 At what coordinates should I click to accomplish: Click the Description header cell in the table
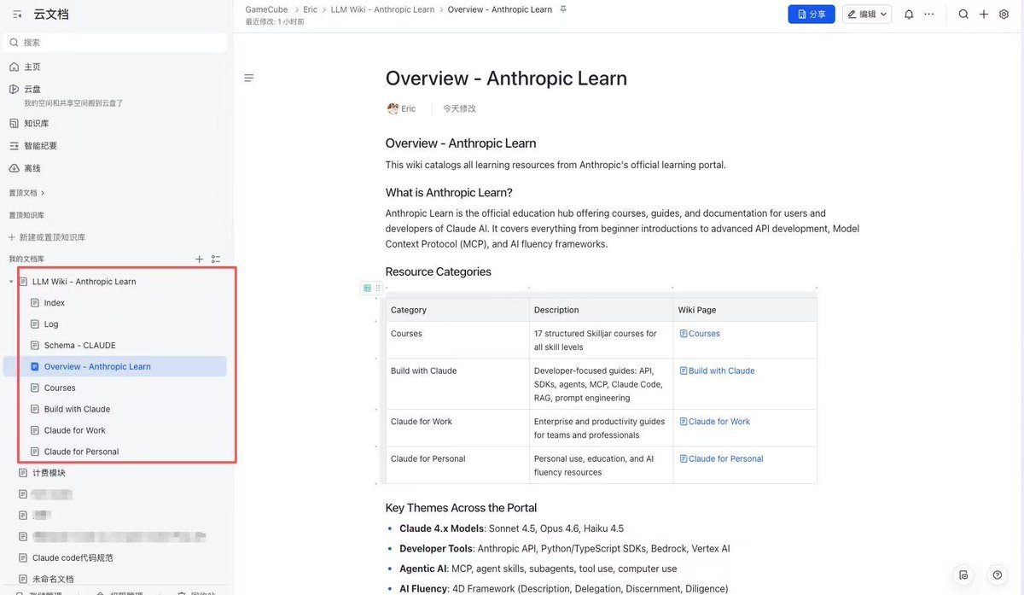601,310
